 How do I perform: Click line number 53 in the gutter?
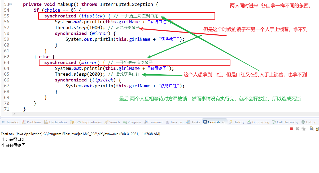pos(6,4)
